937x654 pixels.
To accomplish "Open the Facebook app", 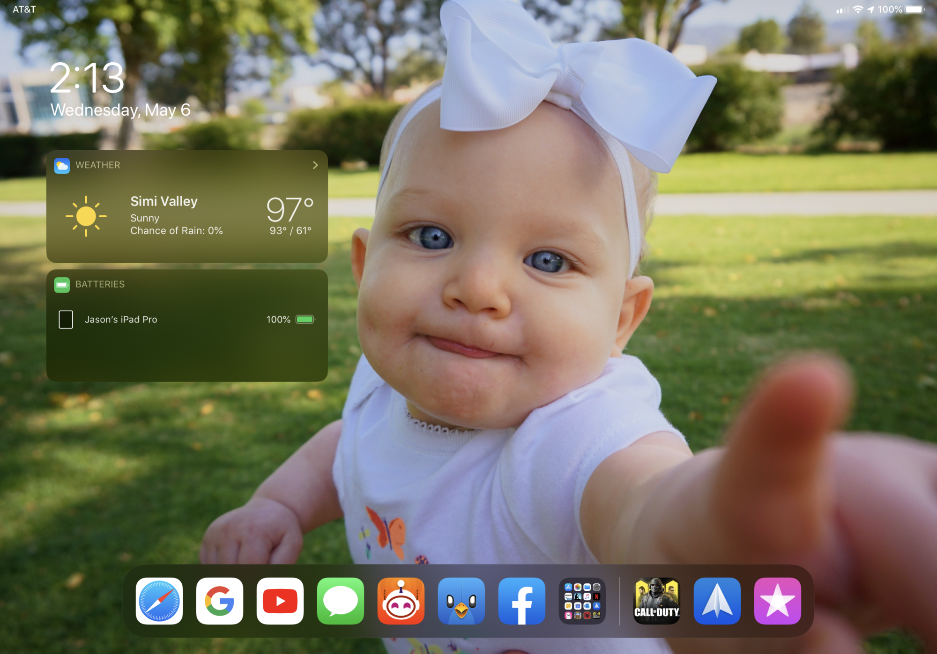I will tap(522, 601).
